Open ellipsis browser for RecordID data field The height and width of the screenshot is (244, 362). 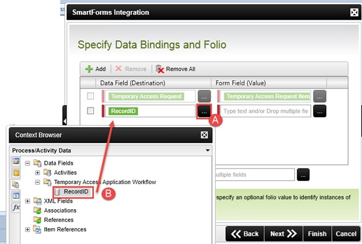point(204,110)
